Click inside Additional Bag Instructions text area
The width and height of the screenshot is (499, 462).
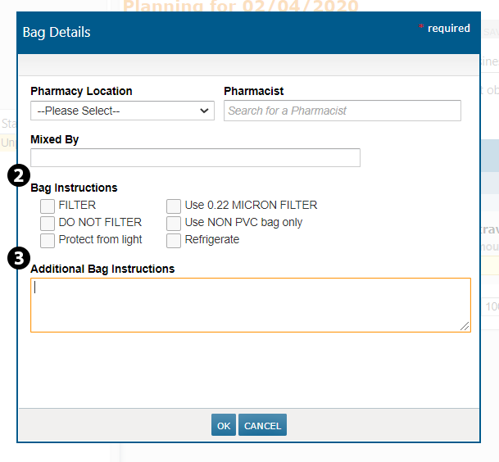(x=250, y=305)
